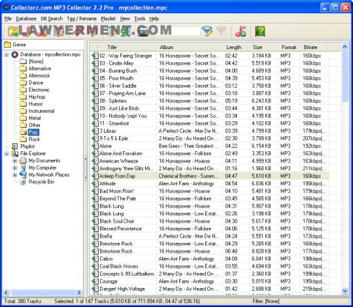Click the open database folder toolbar icon
Viewport: 353px width, 307px height.
(13, 31)
